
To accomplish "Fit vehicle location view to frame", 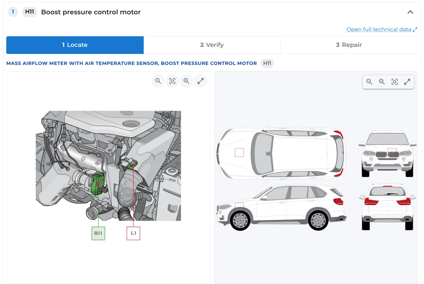I will click(x=395, y=82).
